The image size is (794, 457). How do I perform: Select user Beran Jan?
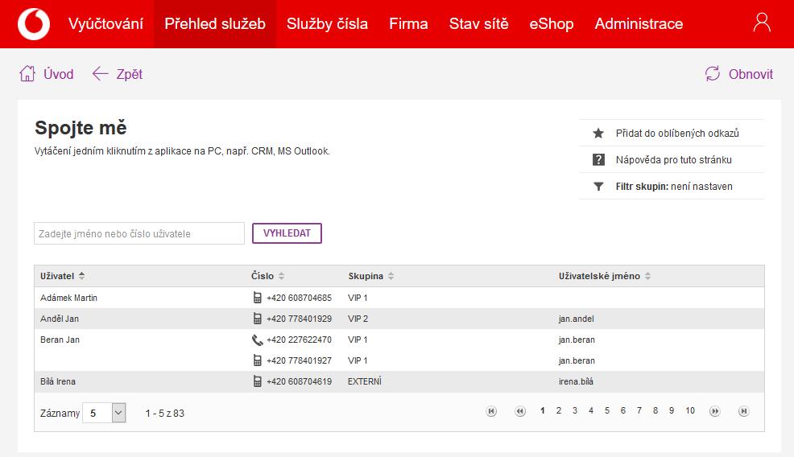(60, 340)
